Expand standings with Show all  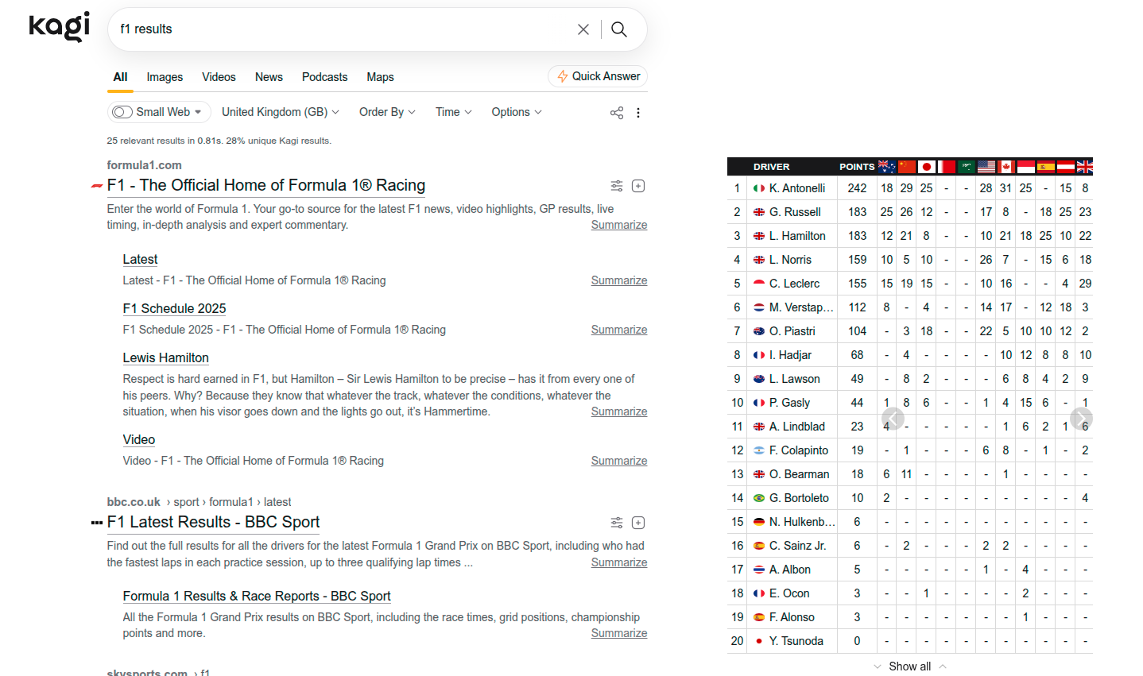[x=910, y=666]
